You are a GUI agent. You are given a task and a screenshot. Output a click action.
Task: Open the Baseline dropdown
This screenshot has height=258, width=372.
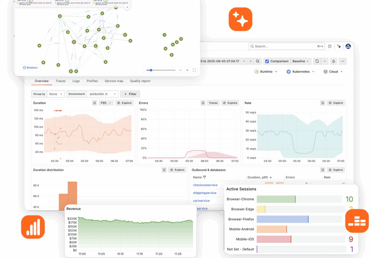tap(301, 61)
